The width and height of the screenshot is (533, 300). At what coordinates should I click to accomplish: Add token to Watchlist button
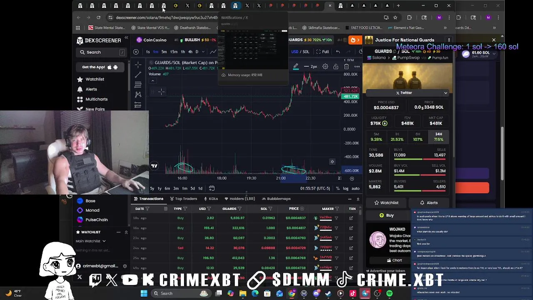pyautogui.click(x=386, y=203)
